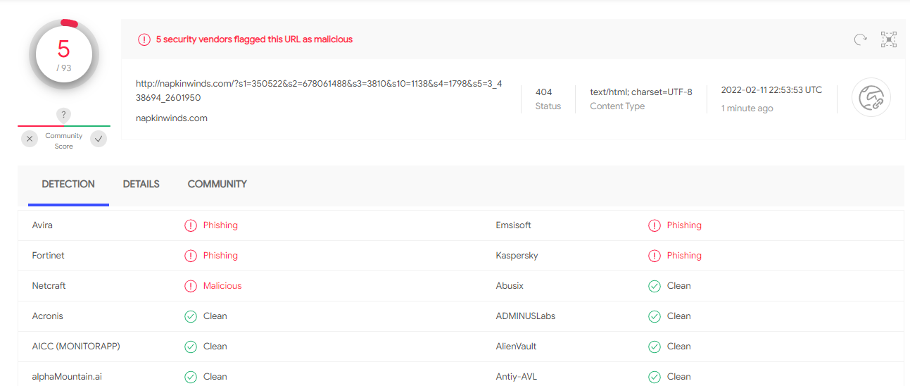Click the reanalyze refresh icon
Viewport: 910px width, 386px height.
tap(860, 39)
